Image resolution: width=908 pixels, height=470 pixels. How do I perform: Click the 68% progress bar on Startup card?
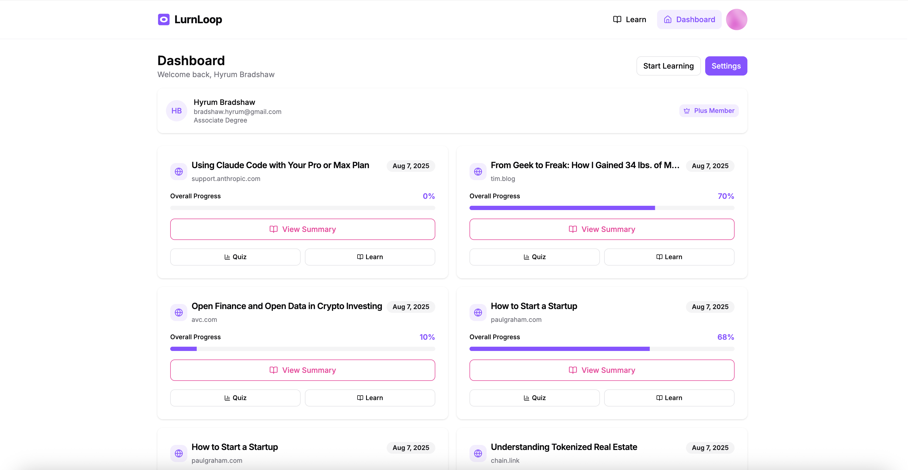click(602, 349)
